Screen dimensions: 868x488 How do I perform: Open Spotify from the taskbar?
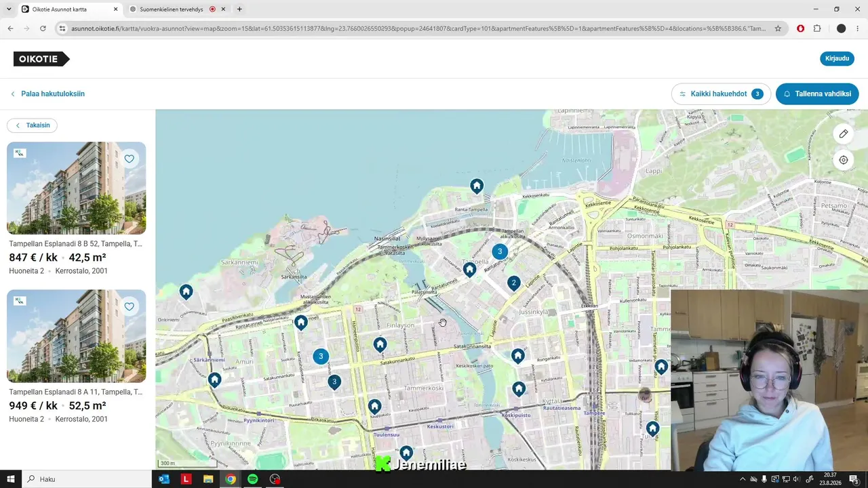coord(252,479)
